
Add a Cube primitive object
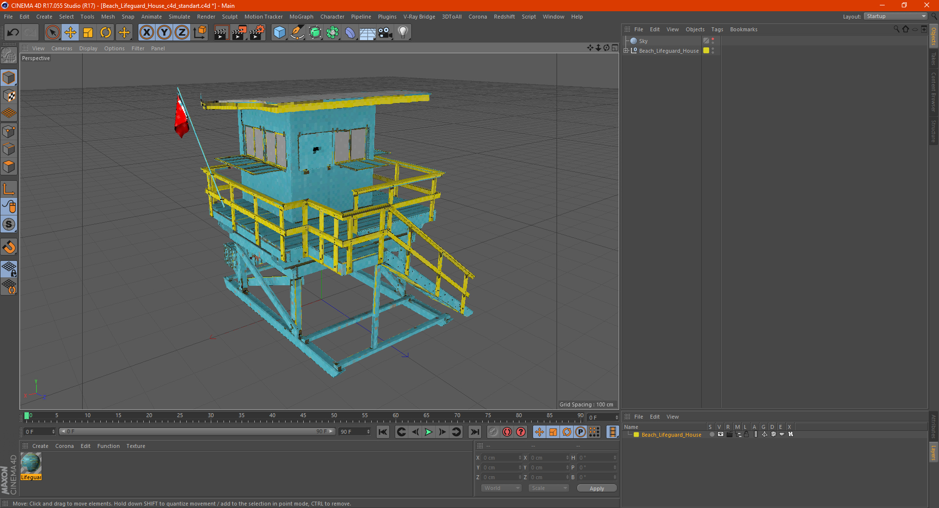[279, 33]
